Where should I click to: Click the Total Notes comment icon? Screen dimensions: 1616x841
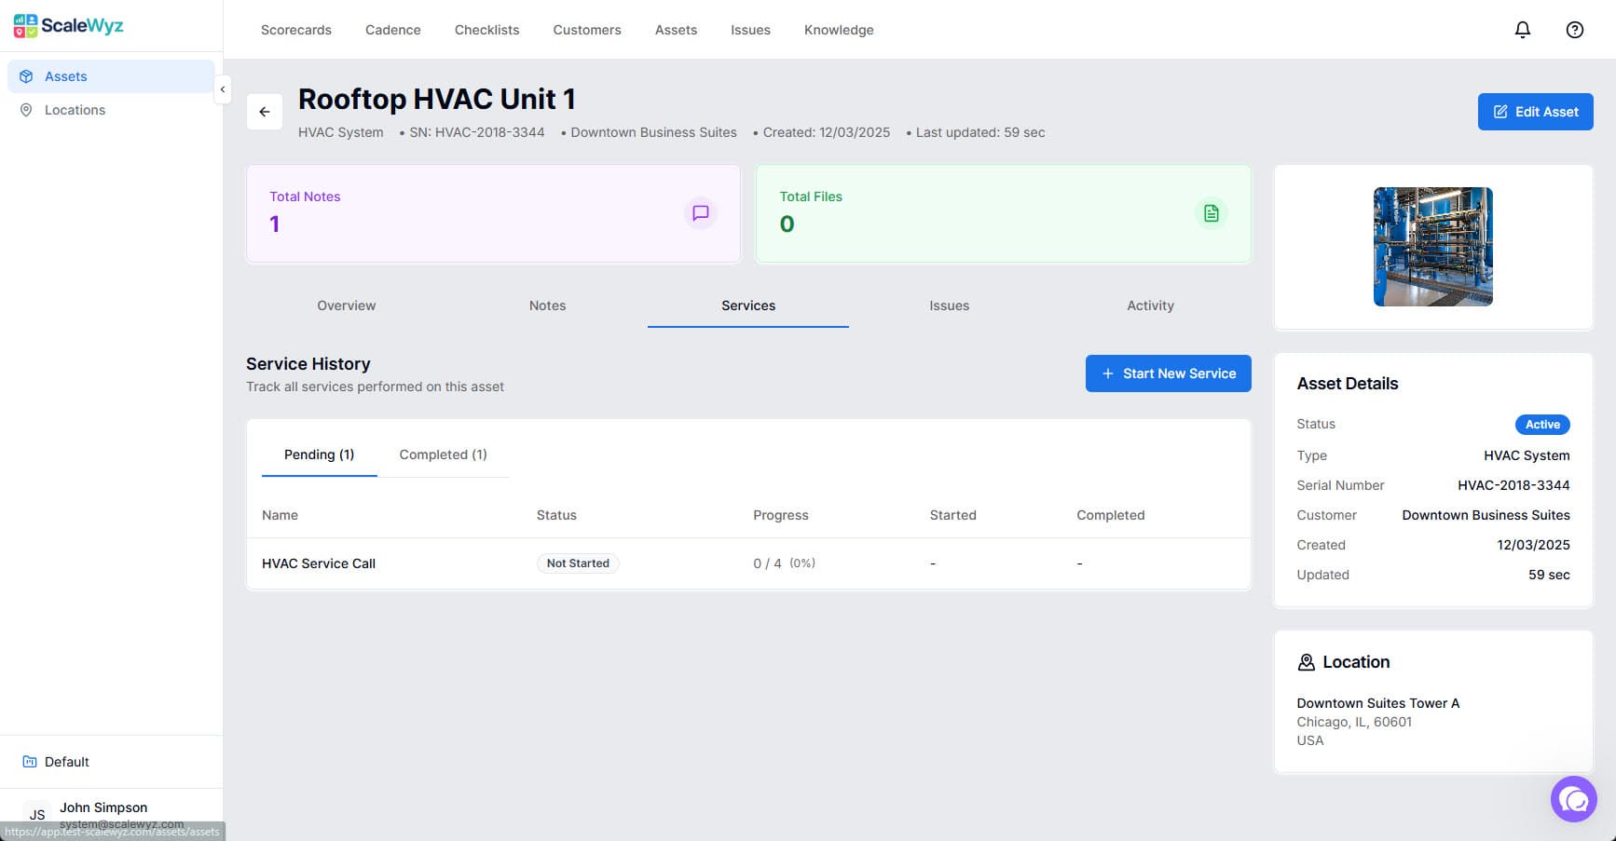pyautogui.click(x=700, y=213)
